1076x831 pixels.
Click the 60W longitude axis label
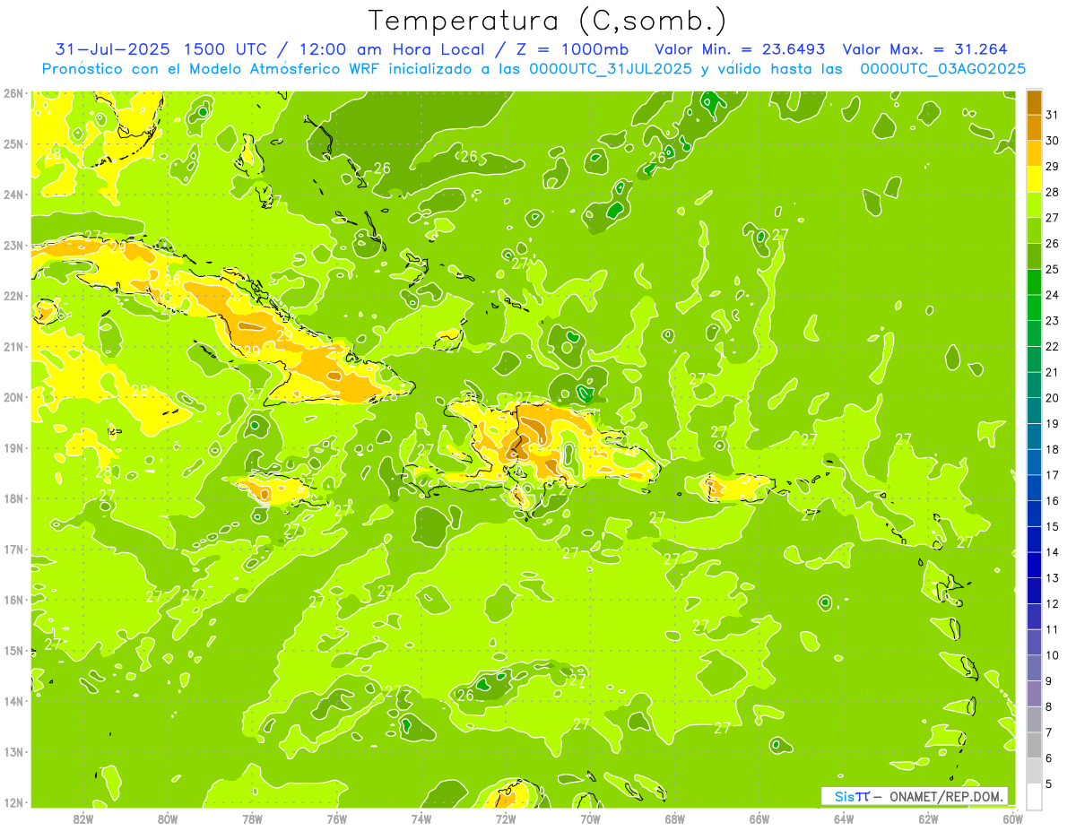1013,818
